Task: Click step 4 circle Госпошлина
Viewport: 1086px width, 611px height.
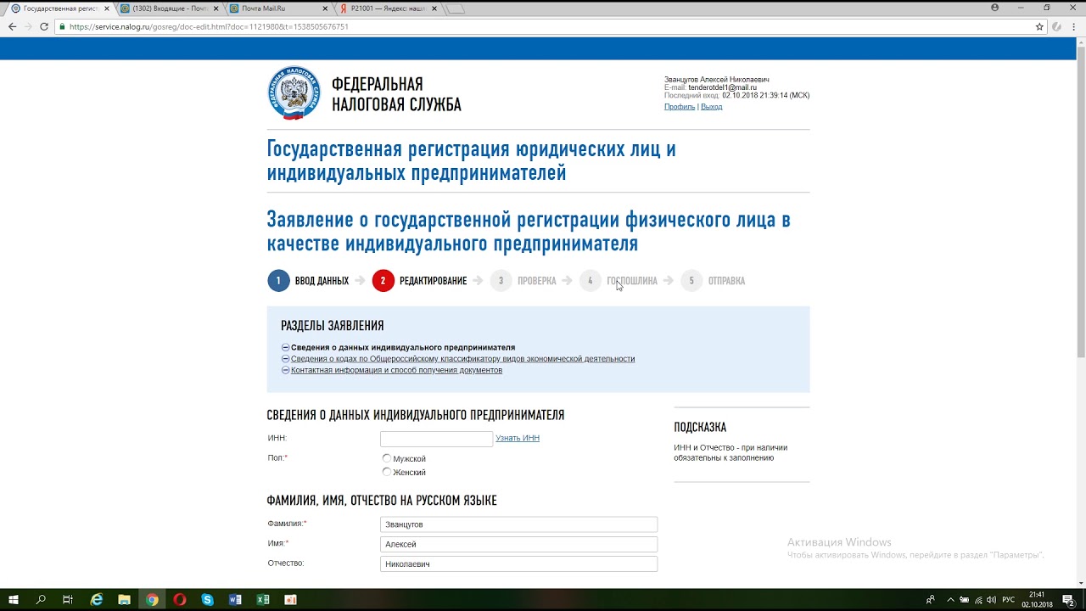Action: pyautogui.click(x=591, y=281)
